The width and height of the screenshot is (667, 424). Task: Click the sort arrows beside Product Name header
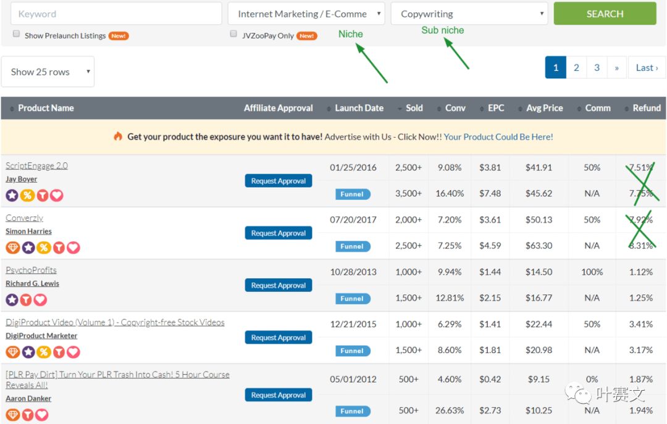(x=12, y=109)
